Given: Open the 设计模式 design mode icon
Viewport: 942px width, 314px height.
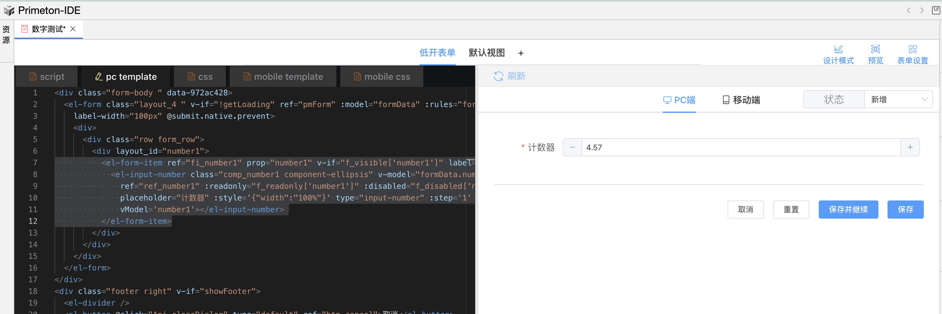Looking at the screenshot, I should [838, 50].
